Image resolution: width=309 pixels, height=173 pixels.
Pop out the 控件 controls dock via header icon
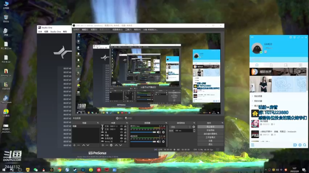(x=222, y=123)
